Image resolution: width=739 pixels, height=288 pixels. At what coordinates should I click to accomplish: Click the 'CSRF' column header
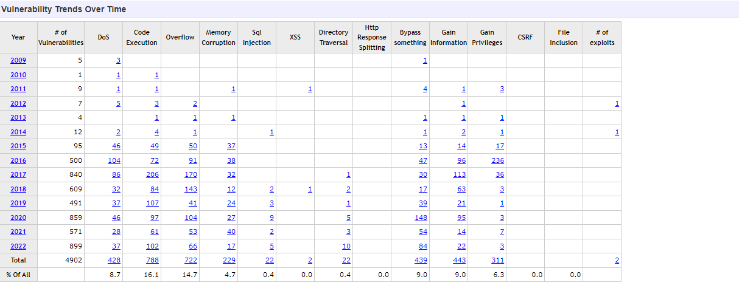tap(525, 37)
